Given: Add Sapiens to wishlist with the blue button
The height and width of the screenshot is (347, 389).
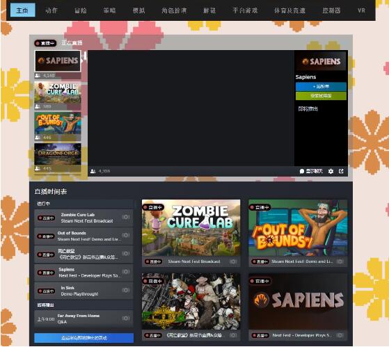Looking at the screenshot, I should click(321, 86).
